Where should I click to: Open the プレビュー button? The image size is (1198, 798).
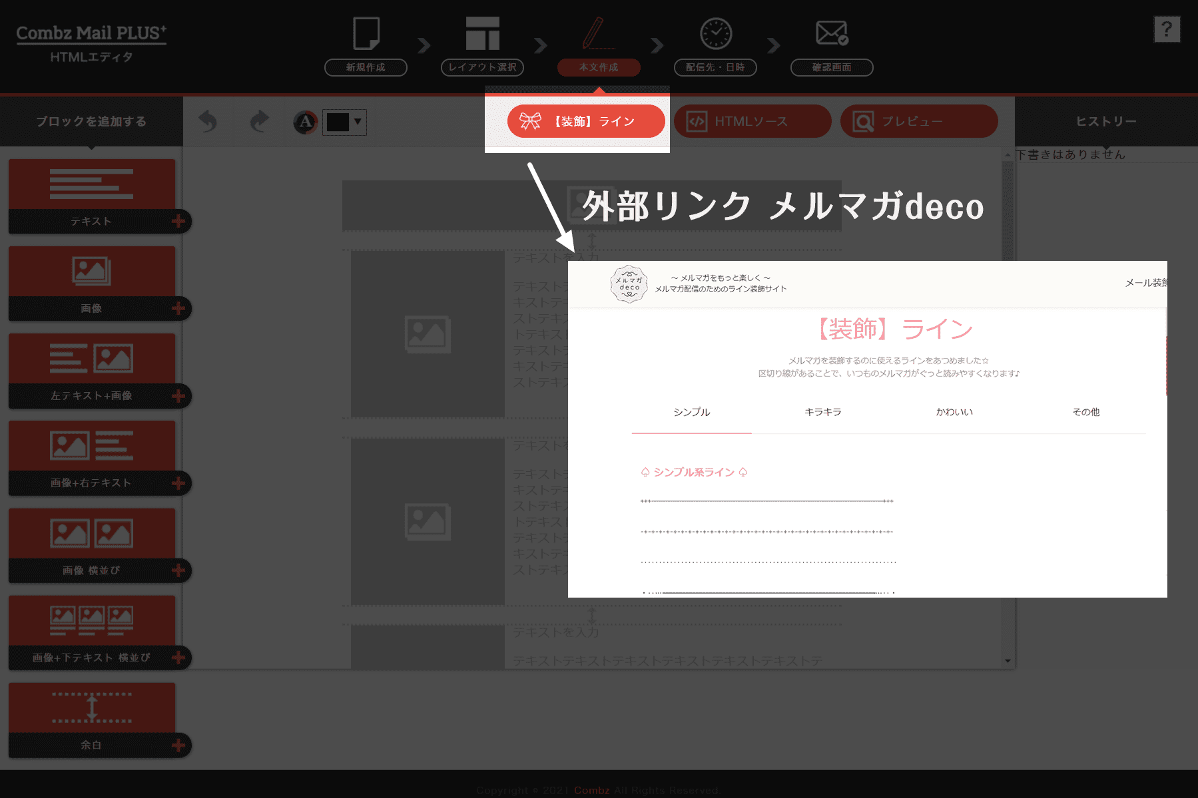pyautogui.click(x=918, y=121)
